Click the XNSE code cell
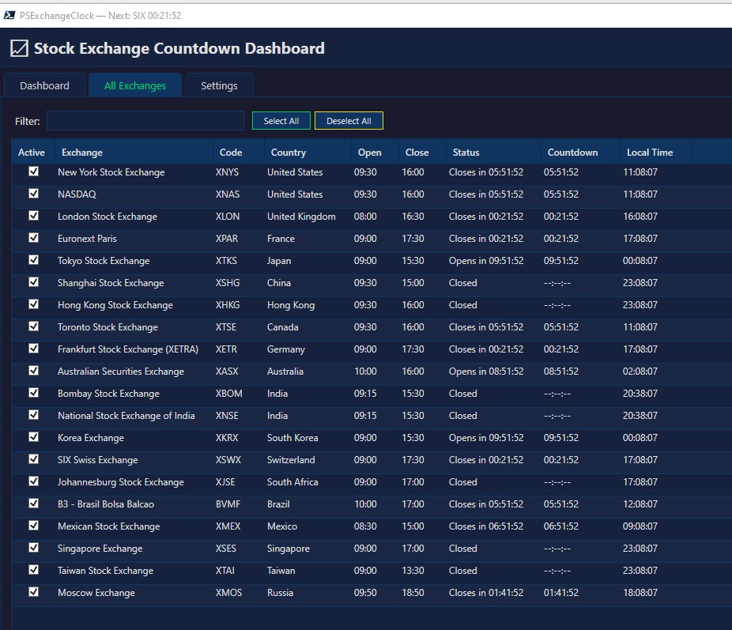The height and width of the screenshot is (630, 732). [227, 416]
